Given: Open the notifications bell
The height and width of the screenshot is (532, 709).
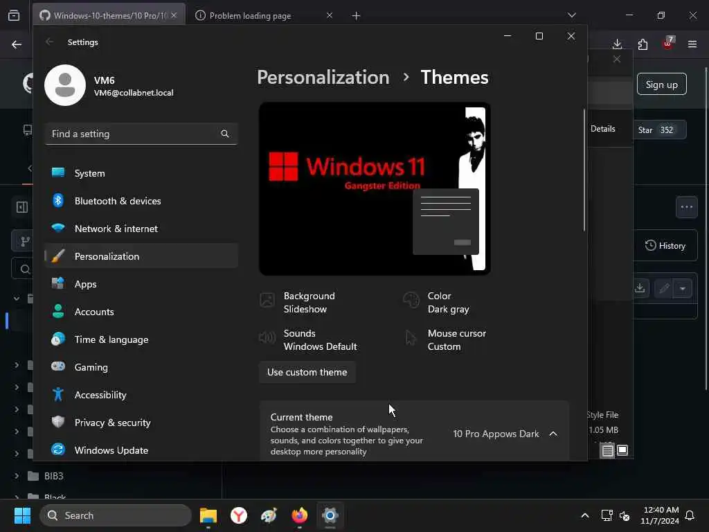Looking at the screenshot, I should click(690, 515).
